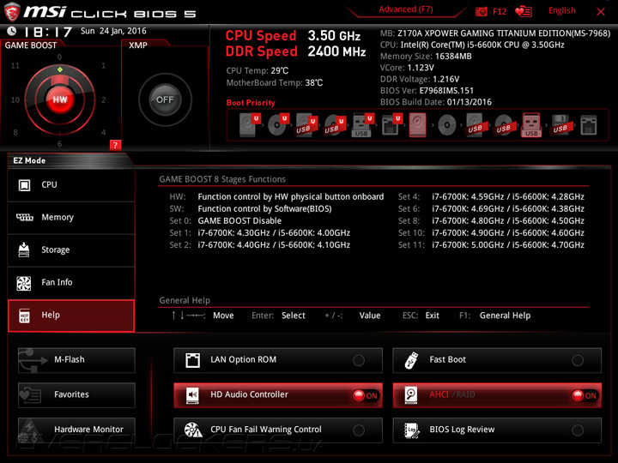
Task: Open the Storage section
Action: pyautogui.click(x=71, y=250)
